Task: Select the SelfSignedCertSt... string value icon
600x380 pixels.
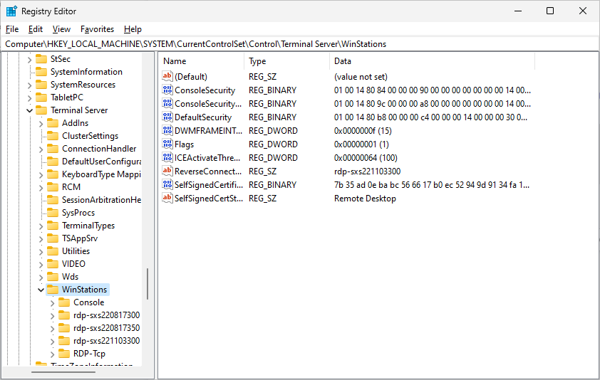Action: 167,198
